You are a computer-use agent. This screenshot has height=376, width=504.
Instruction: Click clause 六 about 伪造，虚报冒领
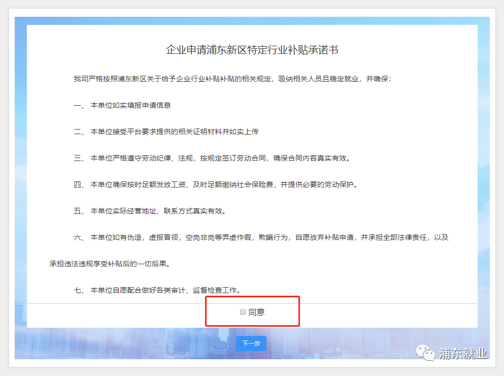[261, 238]
